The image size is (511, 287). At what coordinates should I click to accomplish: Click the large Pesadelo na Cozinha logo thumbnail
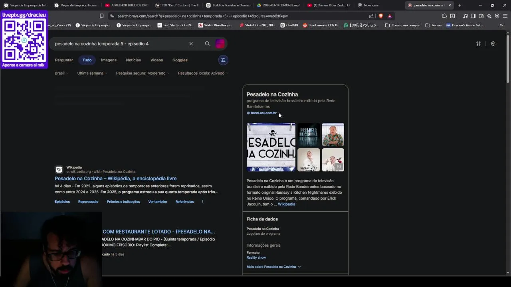(271, 147)
